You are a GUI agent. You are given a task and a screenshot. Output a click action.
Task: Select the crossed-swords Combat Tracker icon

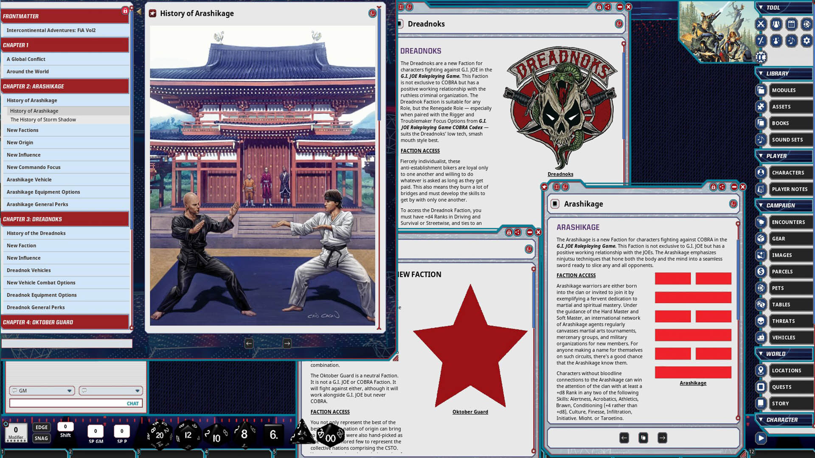[761, 24]
